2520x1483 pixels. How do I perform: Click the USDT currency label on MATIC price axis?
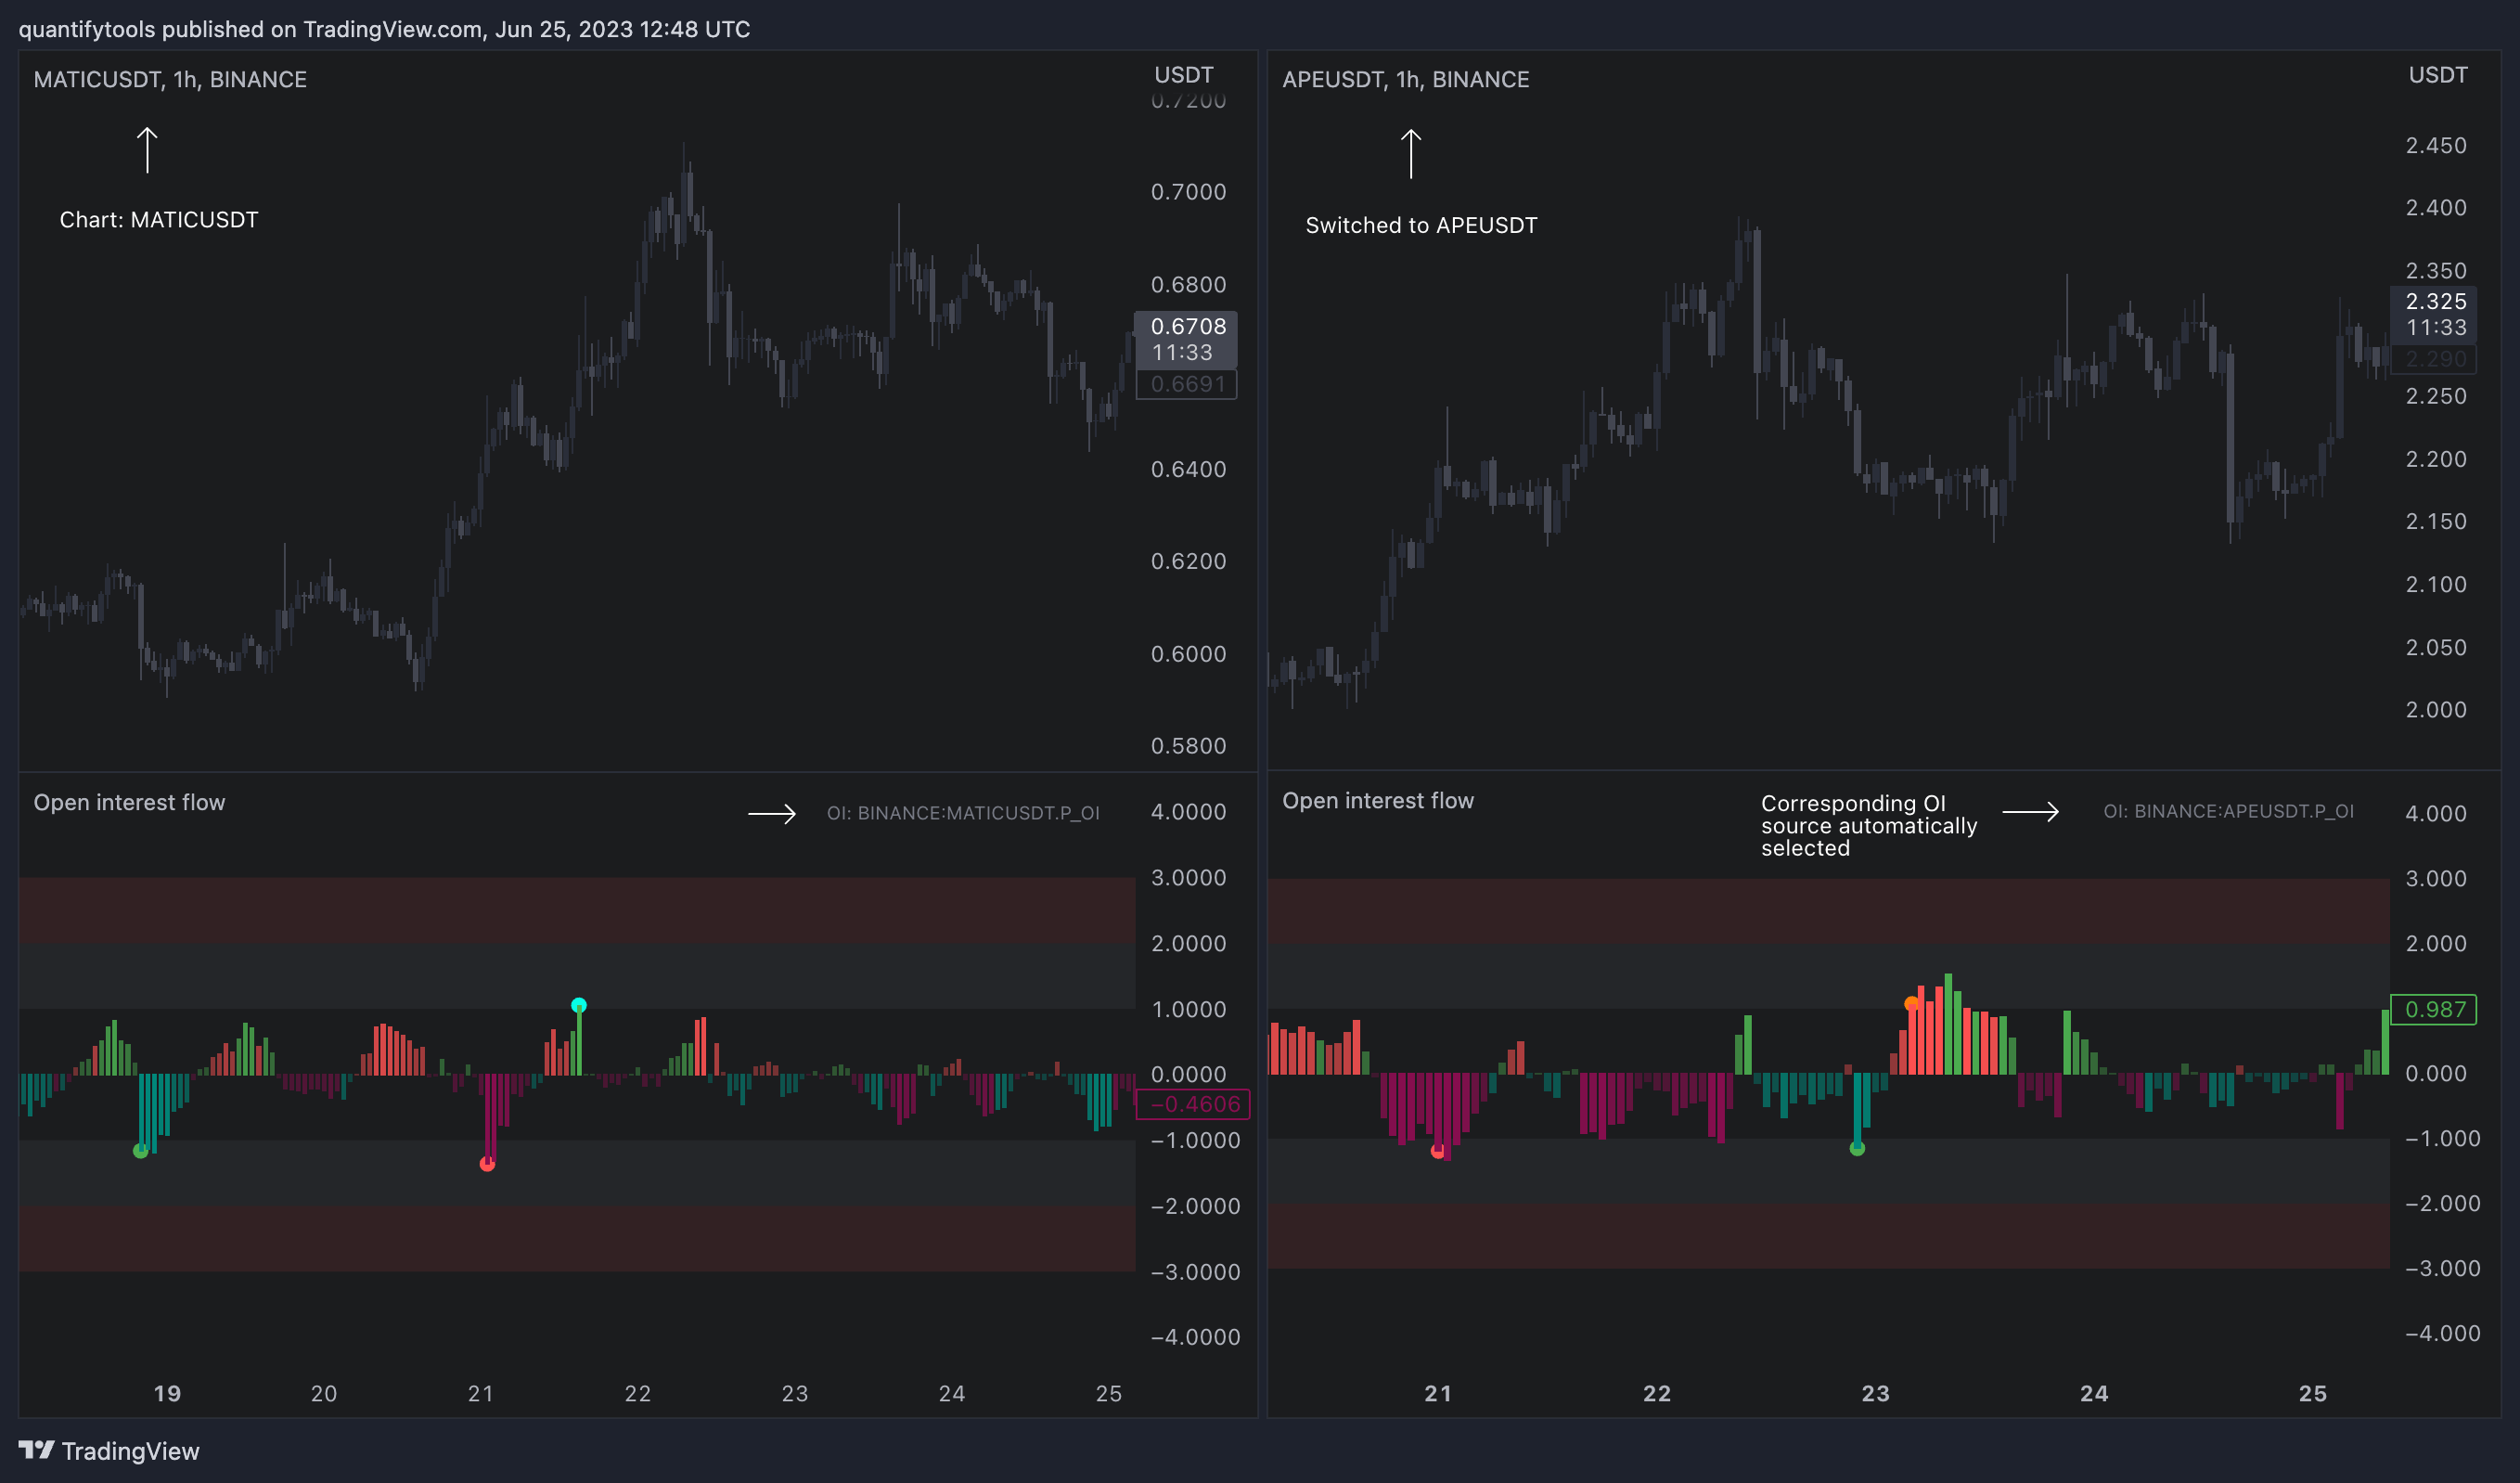tap(1184, 75)
